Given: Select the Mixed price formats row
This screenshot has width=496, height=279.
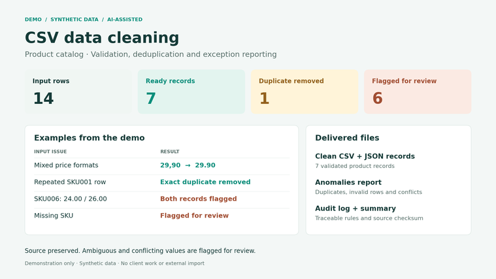Looking at the screenshot, I should (161, 165).
